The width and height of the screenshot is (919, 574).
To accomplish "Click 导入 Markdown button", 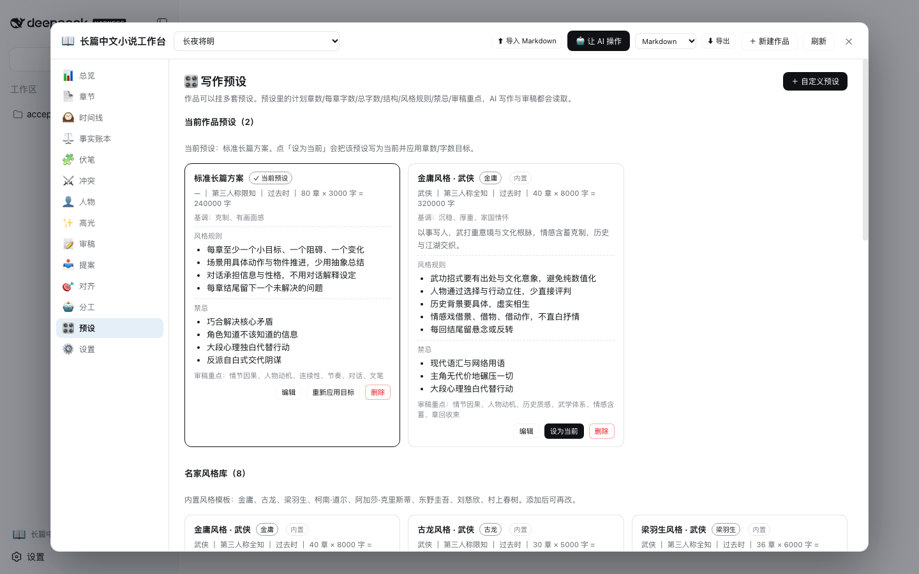I will 527,41.
